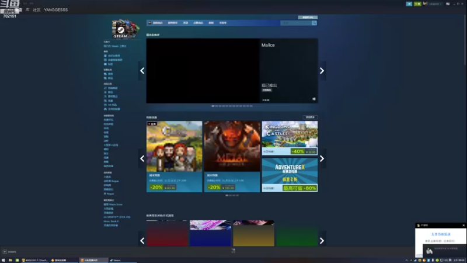Go to previous special offers page
Viewport: 467px width, 263px height.
coord(142,158)
